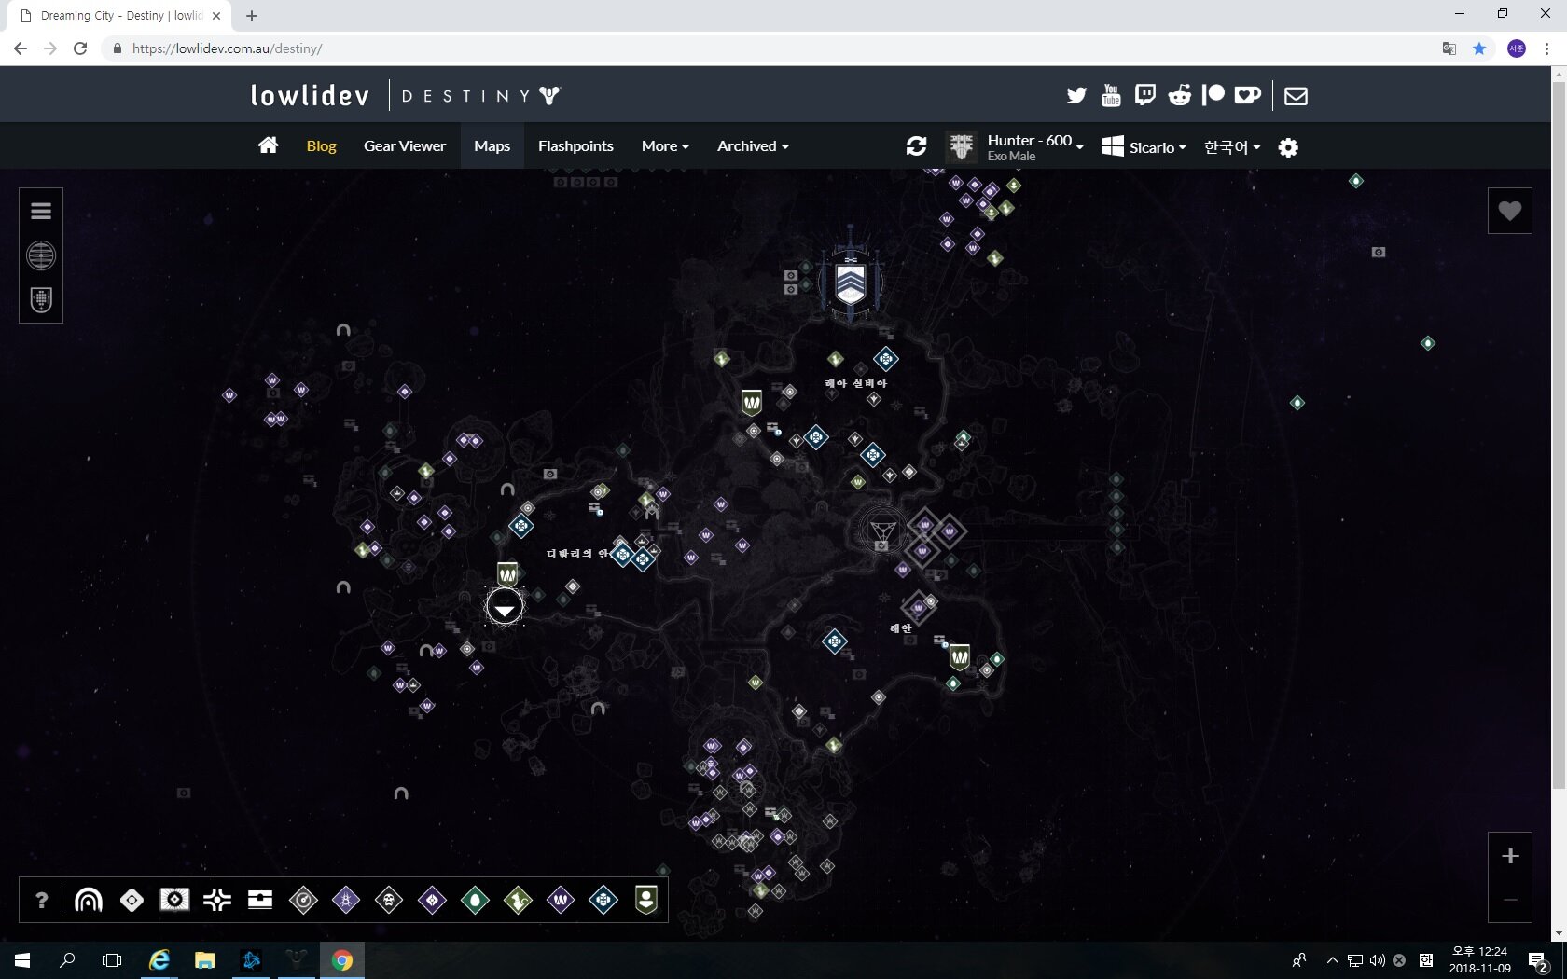
Task: Click the shield emblem sidebar icon
Action: coord(41,300)
